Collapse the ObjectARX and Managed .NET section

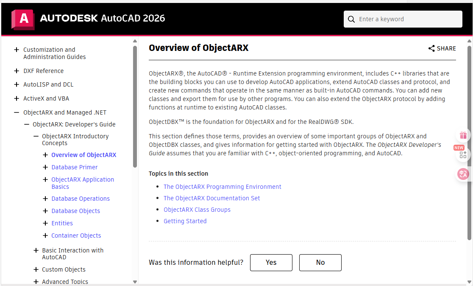16,112
